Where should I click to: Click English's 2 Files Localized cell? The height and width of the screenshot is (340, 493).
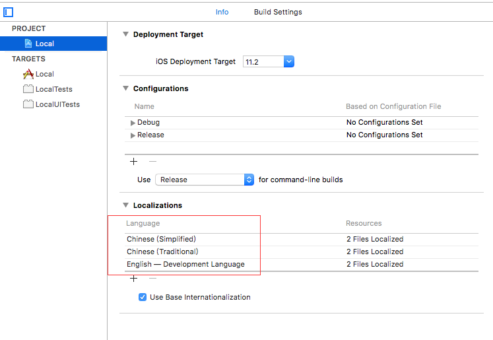click(375, 264)
